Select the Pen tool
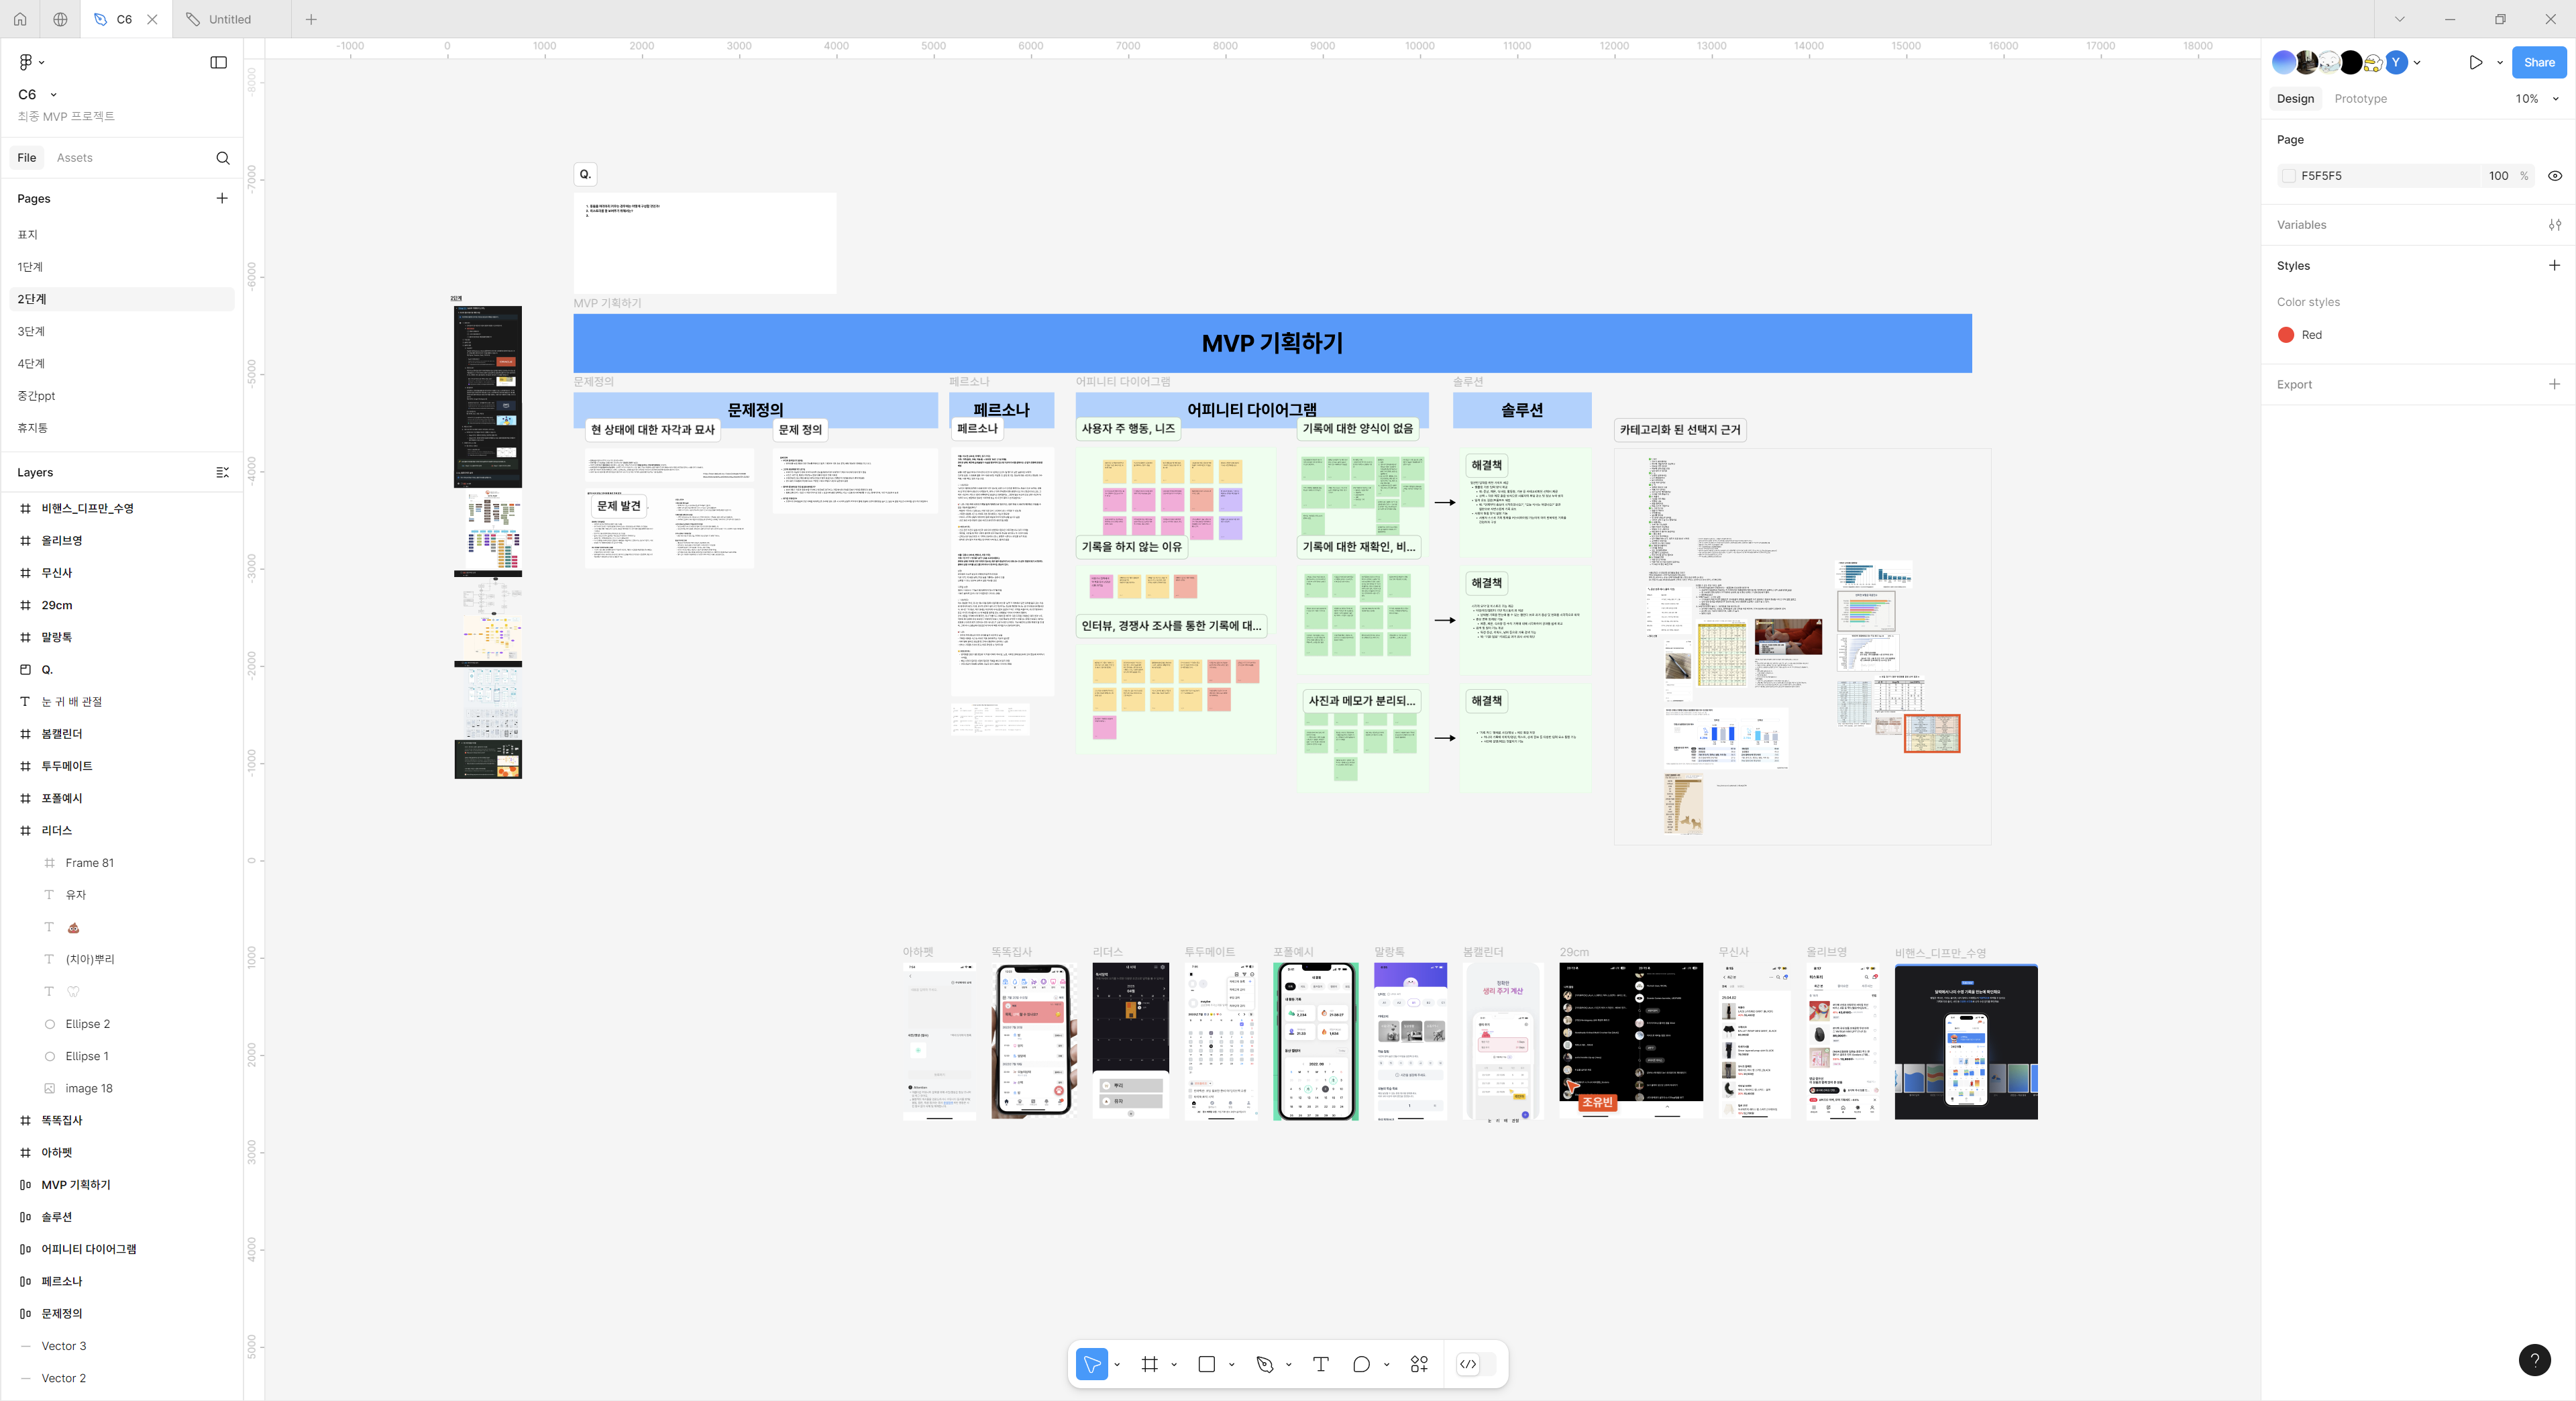The height and width of the screenshot is (1401, 2576). [1264, 1364]
